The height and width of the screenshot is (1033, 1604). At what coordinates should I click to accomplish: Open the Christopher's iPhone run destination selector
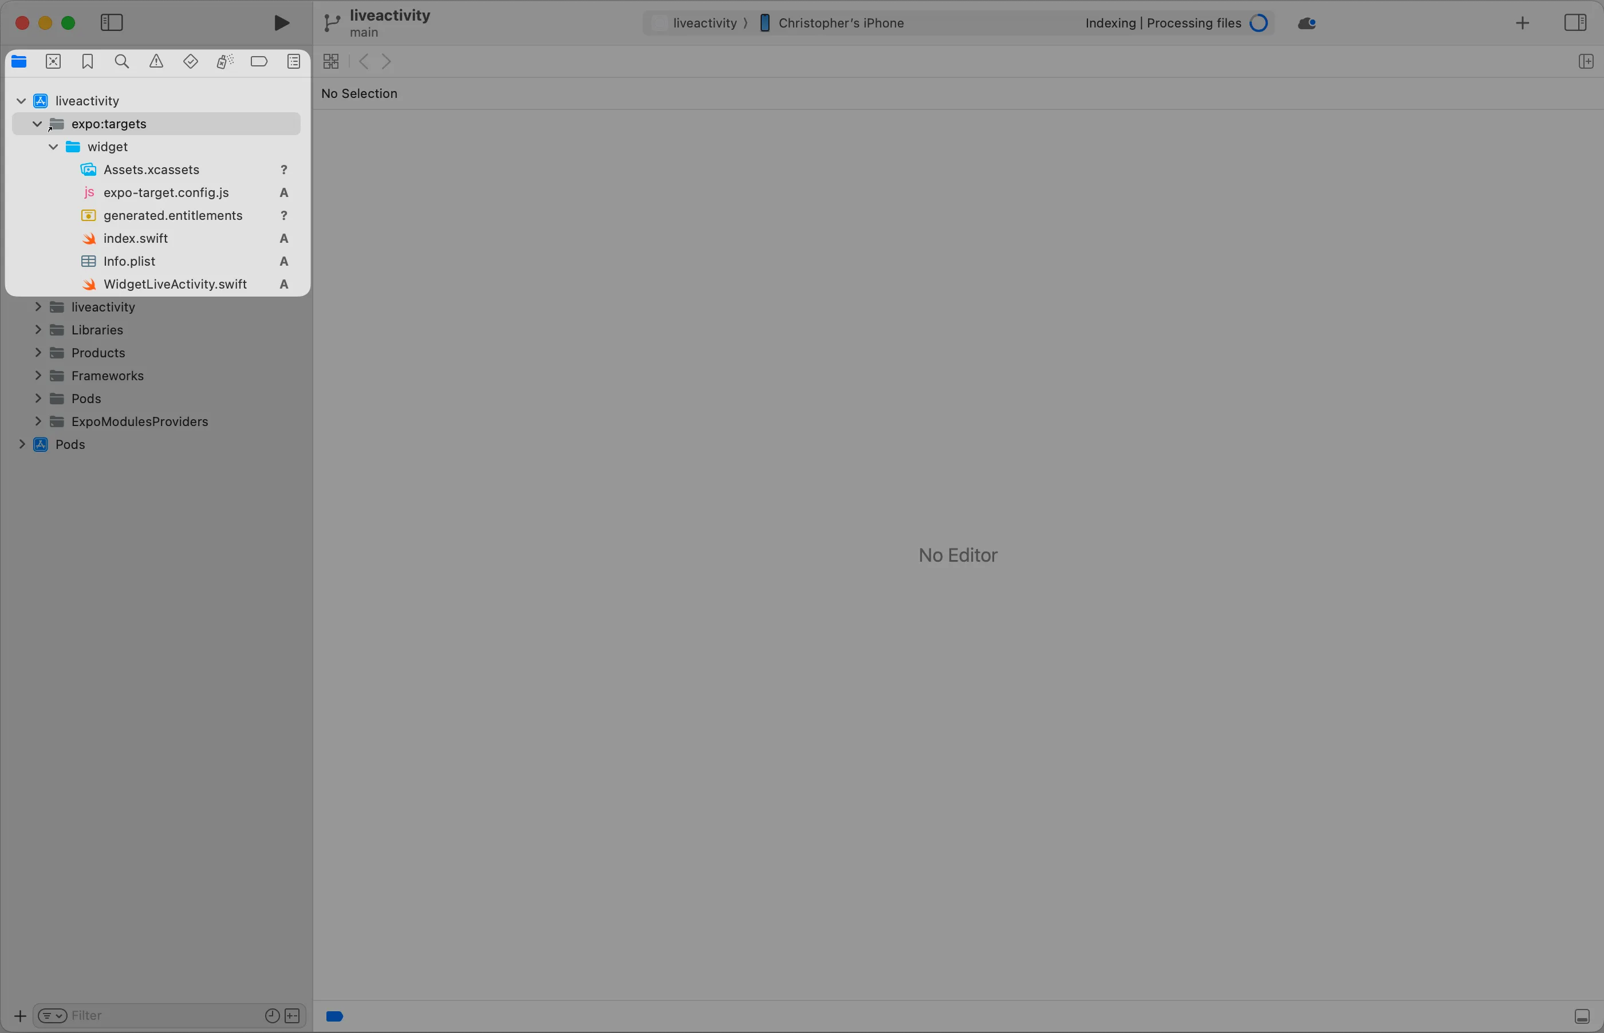842,22
